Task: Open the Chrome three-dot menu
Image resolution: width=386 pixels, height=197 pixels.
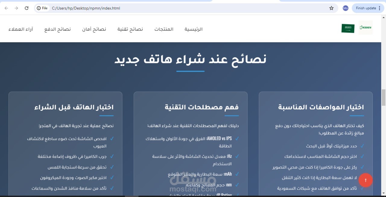Action: click(x=380, y=8)
